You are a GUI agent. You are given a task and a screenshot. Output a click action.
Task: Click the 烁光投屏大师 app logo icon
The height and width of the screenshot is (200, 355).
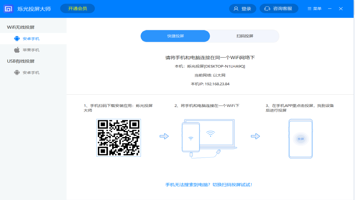click(8, 9)
